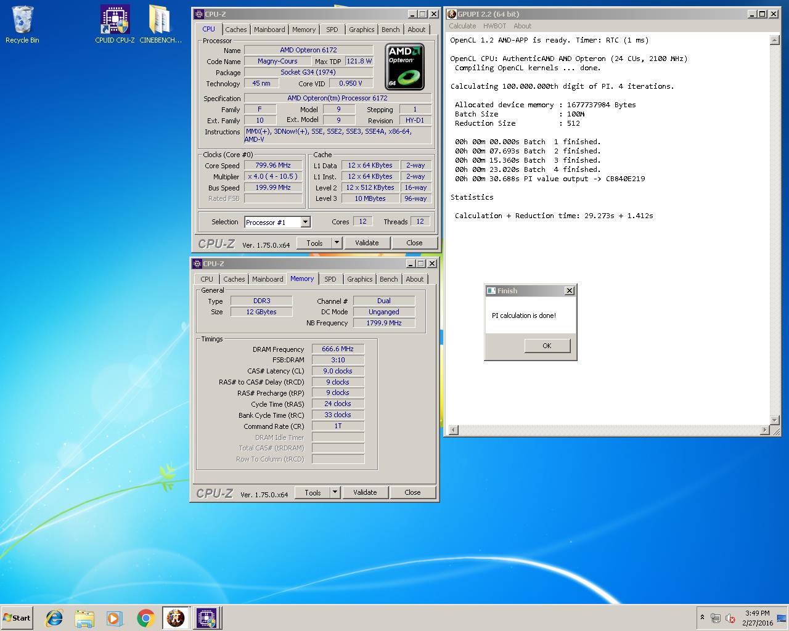789x631 pixels.
Task: Click Close button in upper CPU-Z
Action: click(x=414, y=243)
